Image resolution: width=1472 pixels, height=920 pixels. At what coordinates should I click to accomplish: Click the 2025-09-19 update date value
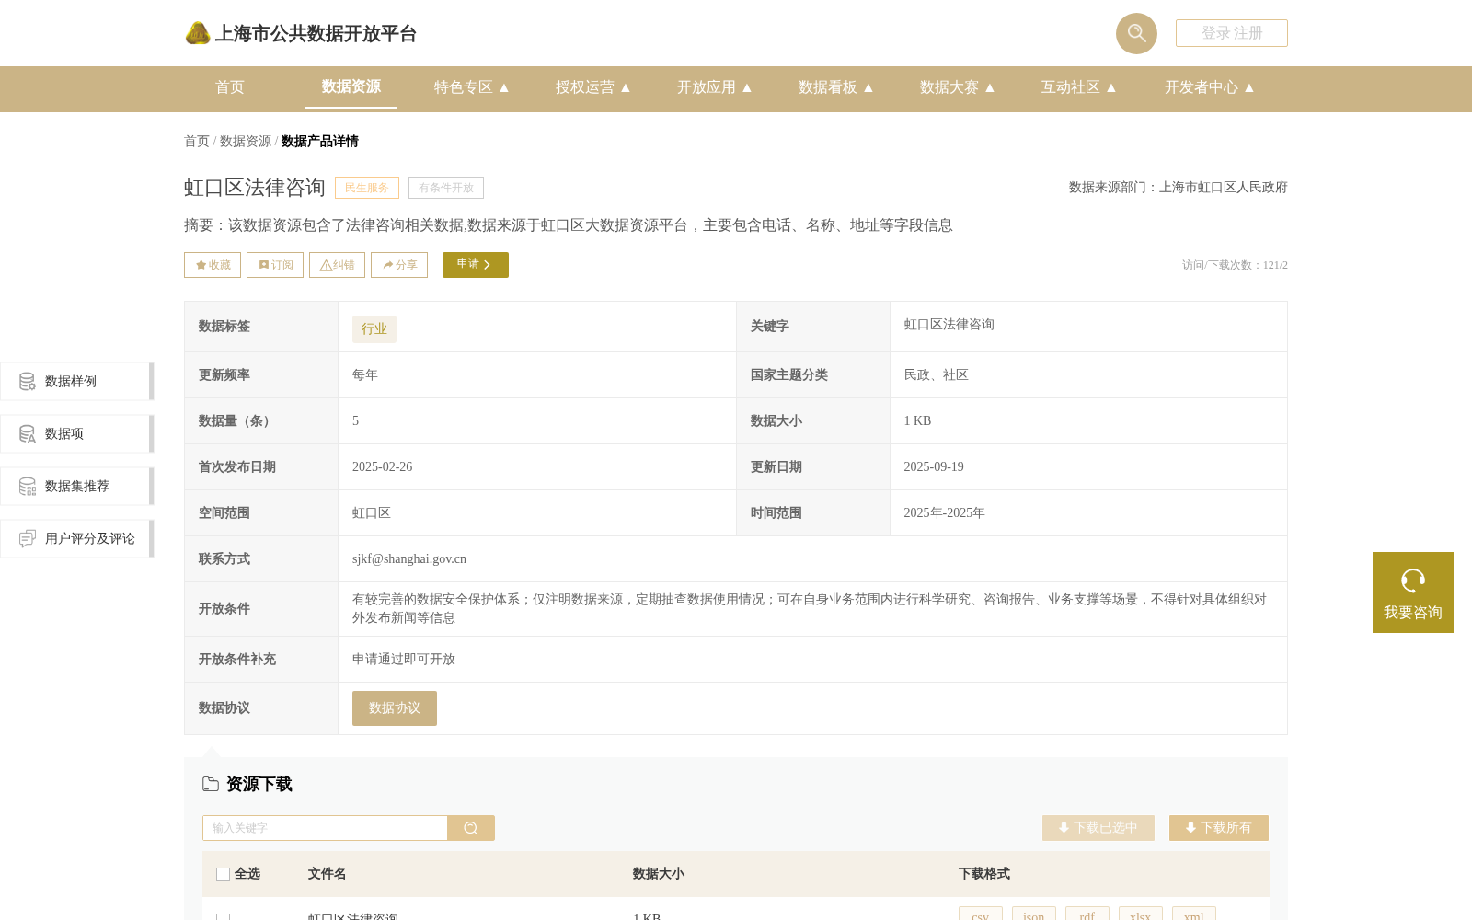click(x=934, y=467)
